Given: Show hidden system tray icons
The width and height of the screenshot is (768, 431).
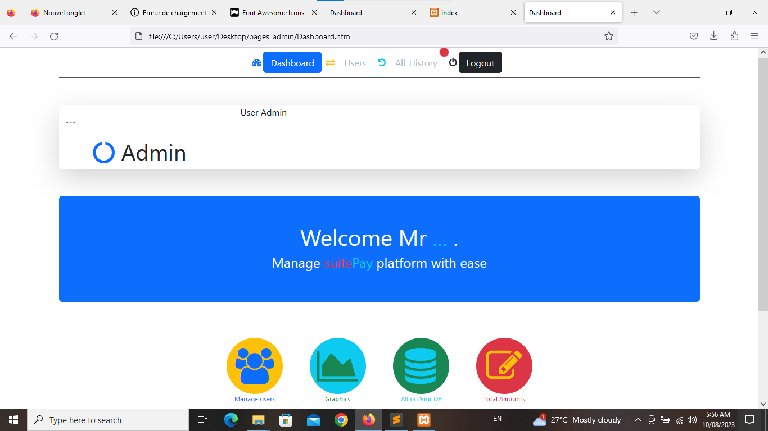Looking at the screenshot, I should tap(638, 420).
